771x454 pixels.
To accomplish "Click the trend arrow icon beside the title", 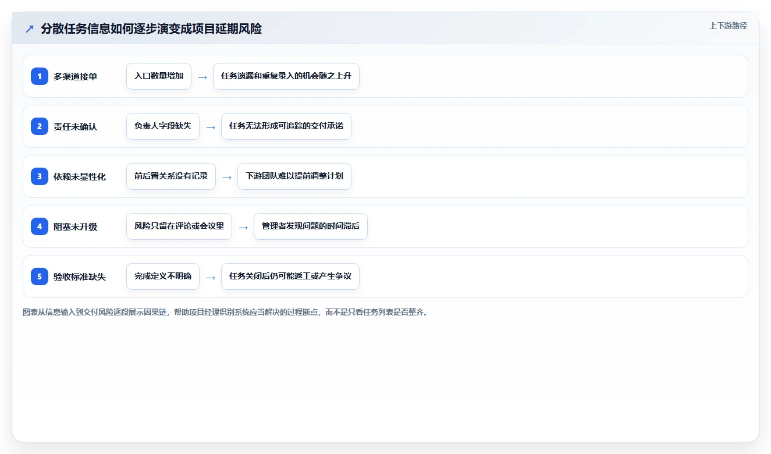I will [30, 29].
